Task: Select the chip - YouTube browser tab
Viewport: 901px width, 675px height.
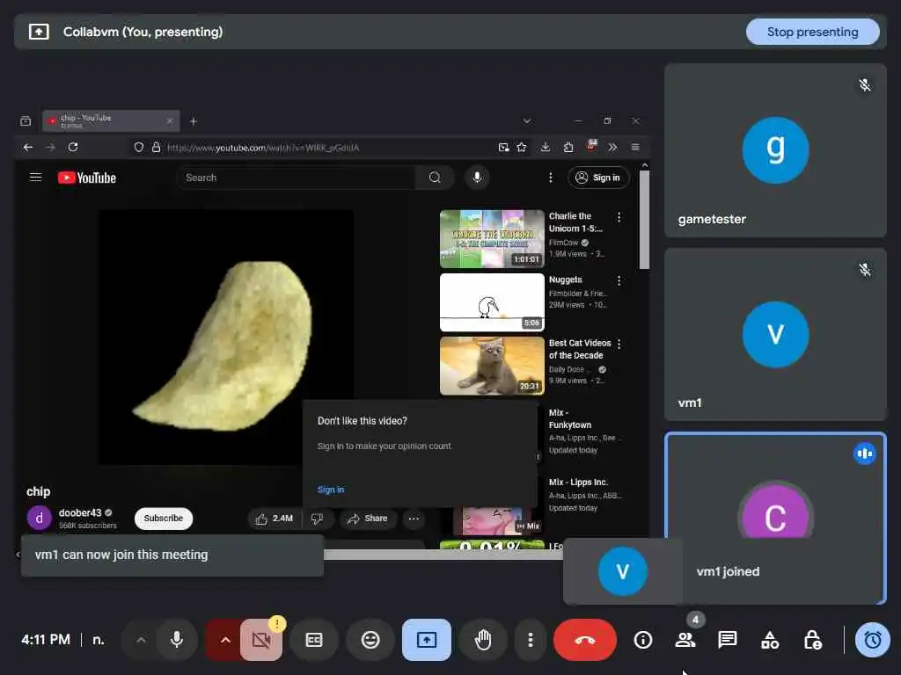Action: [111, 120]
